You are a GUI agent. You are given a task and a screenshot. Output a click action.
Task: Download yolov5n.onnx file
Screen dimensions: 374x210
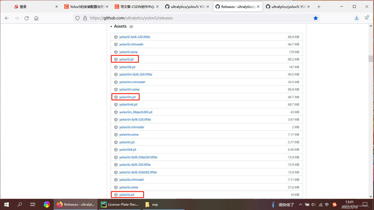tap(129, 135)
